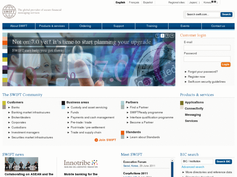Switch language to Español

tap(148, 2)
